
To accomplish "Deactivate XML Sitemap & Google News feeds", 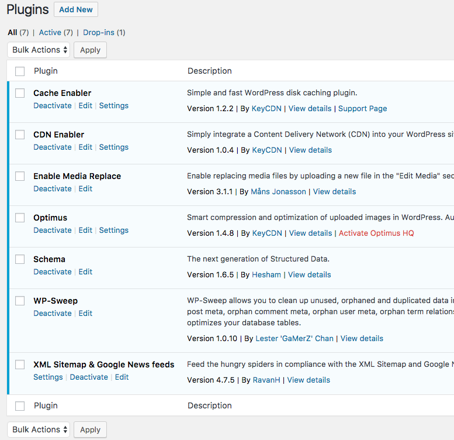I will 89,377.
